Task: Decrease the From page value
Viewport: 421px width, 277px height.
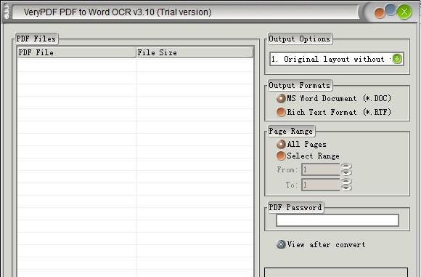Action: point(346,172)
